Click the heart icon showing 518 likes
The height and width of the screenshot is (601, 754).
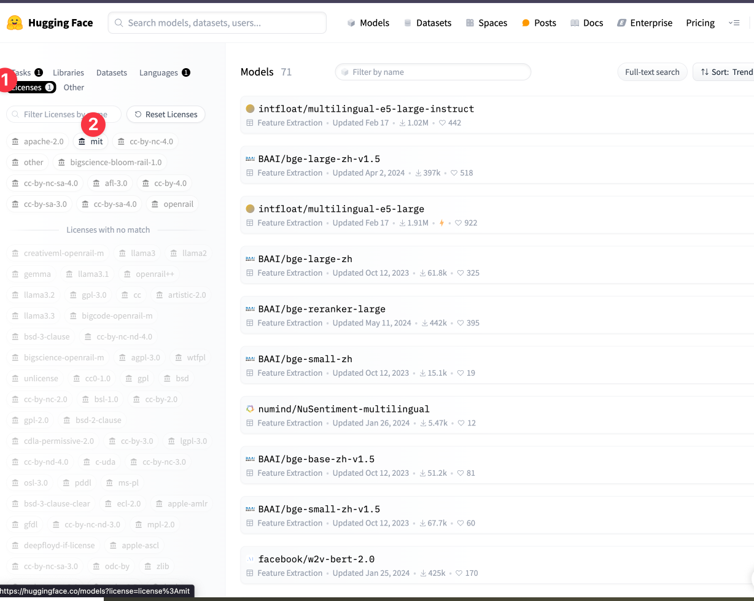[454, 173]
